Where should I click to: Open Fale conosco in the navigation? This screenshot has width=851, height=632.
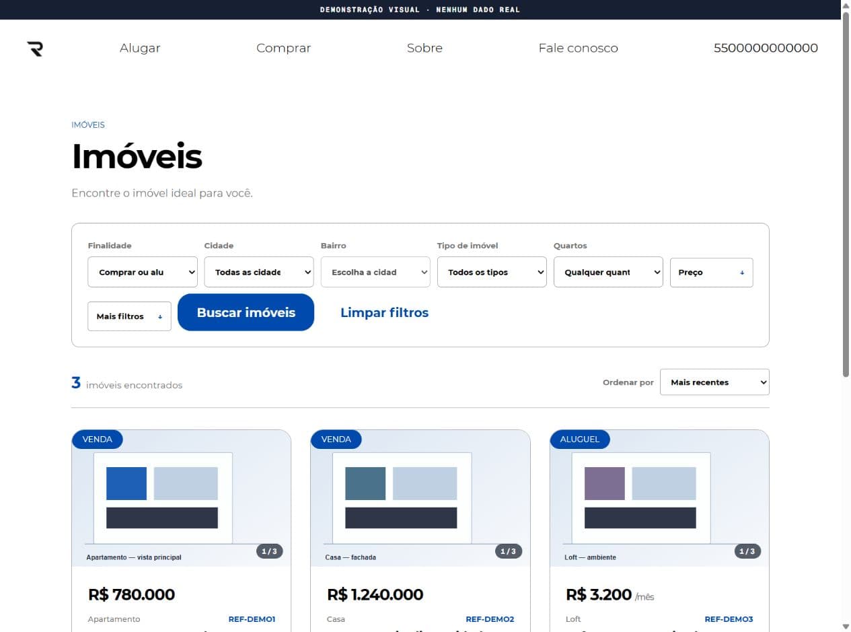pyautogui.click(x=578, y=48)
